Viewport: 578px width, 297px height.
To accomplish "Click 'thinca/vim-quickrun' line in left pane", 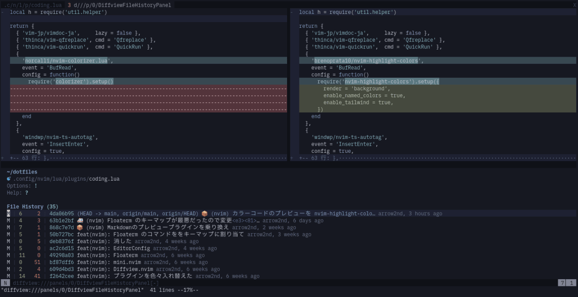I will pos(84,47).
